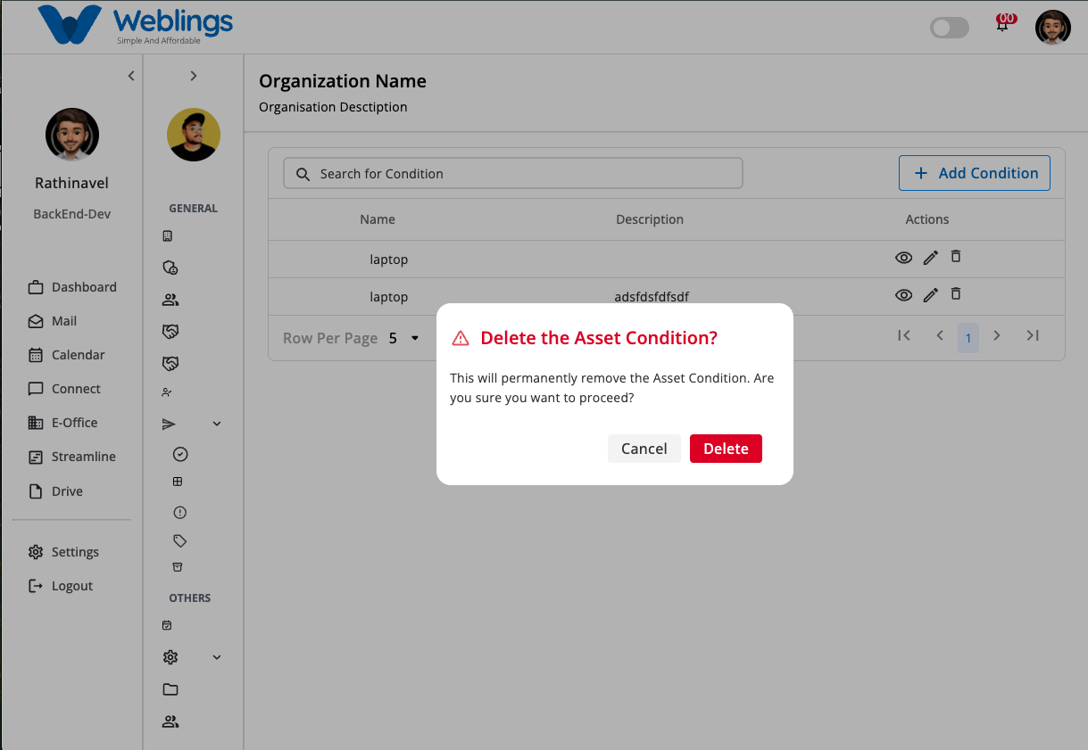
Task: Click the Name column header
Action: [378, 219]
